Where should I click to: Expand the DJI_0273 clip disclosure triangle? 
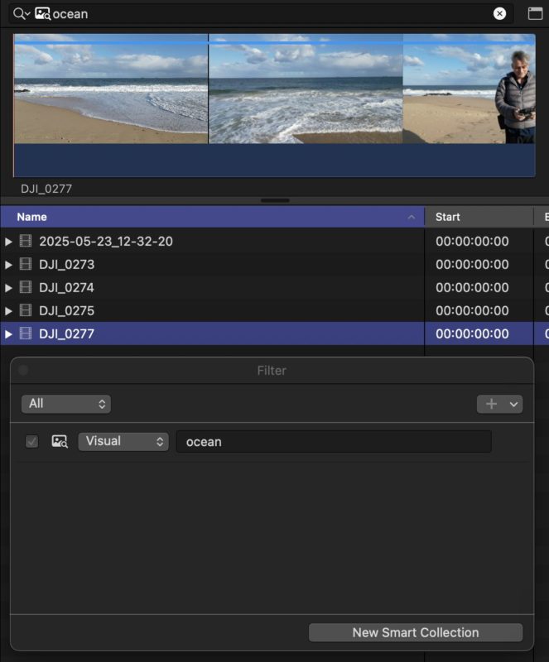click(x=8, y=265)
